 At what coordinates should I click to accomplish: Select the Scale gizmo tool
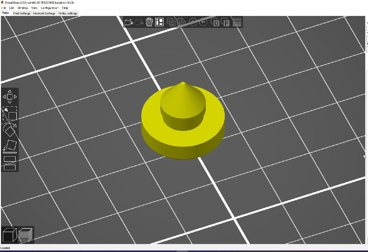pos(10,114)
